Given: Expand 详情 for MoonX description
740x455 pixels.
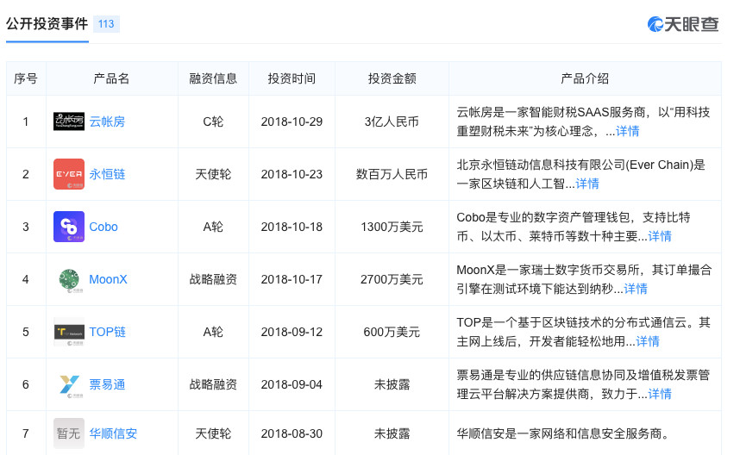Looking at the screenshot, I should click(636, 289).
